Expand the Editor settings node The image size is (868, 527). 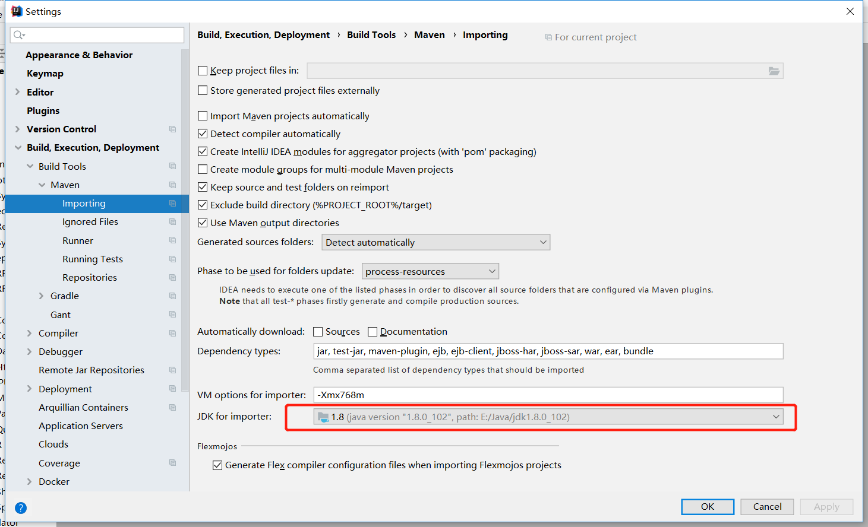pyautogui.click(x=17, y=92)
